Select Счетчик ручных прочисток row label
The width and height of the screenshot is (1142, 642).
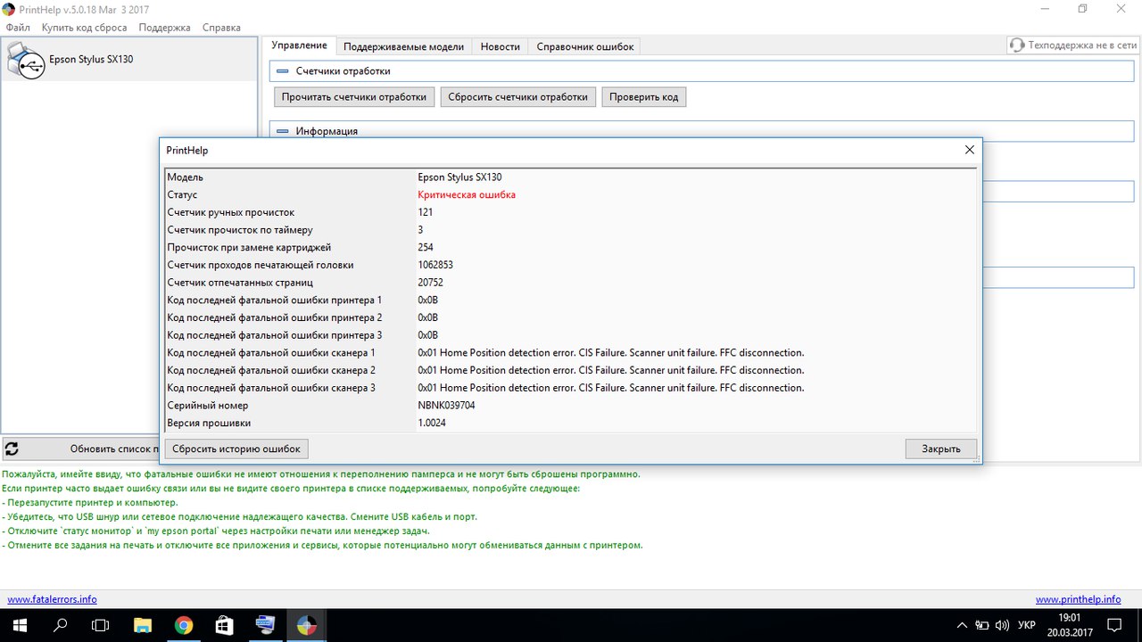tap(231, 212)
